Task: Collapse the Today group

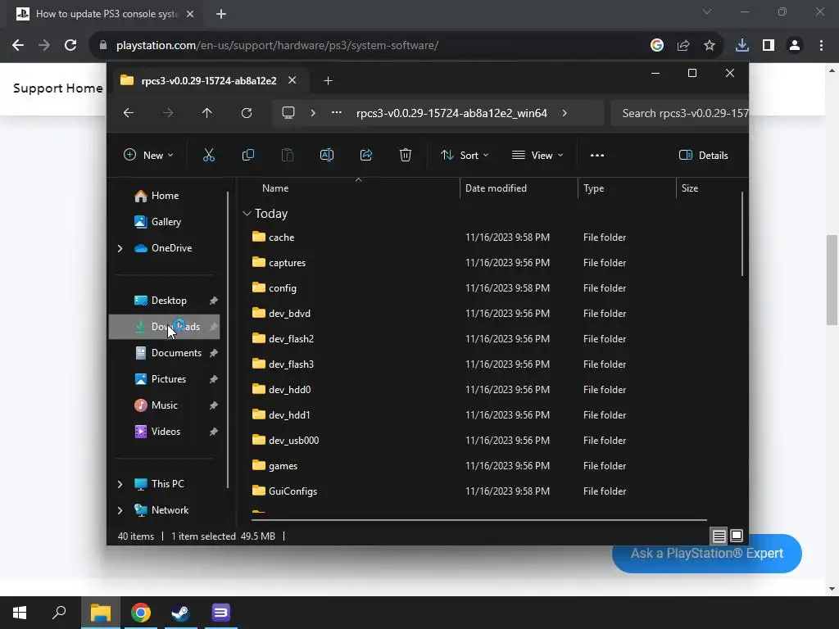Action: (x=247, y=214)
